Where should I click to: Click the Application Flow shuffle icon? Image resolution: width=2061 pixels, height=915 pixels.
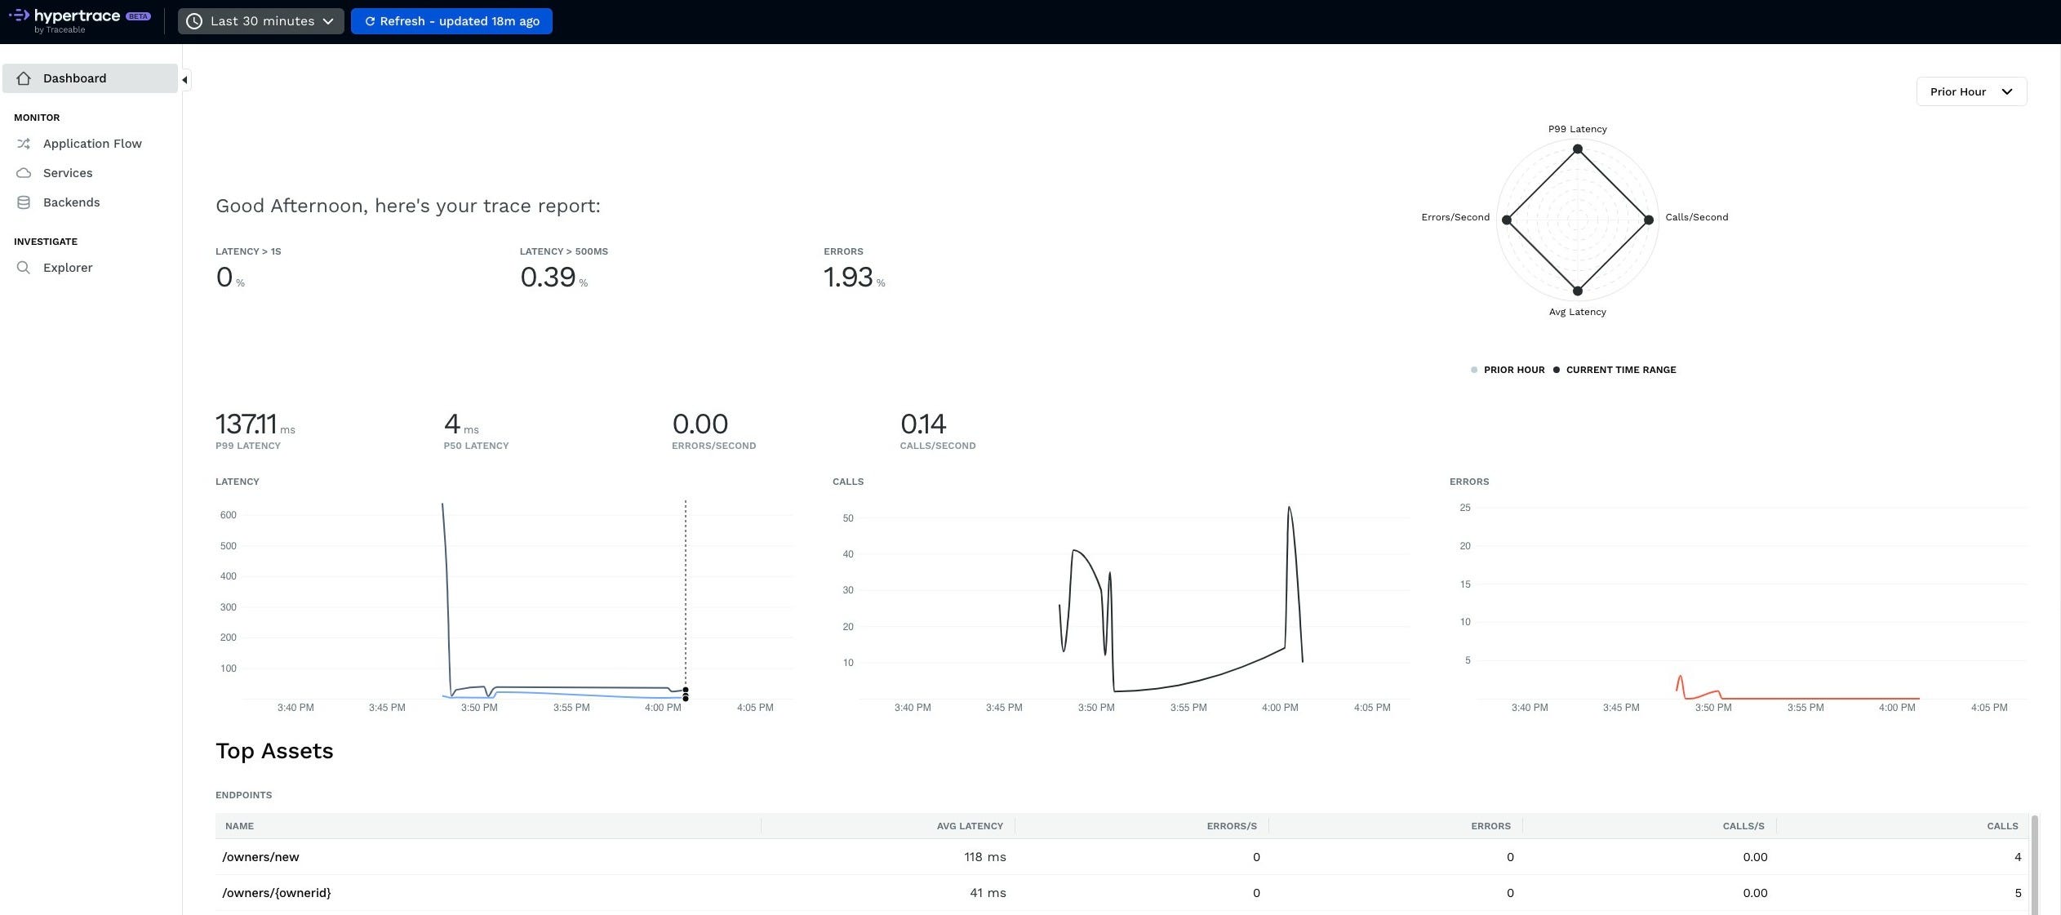tap(24, 144)
